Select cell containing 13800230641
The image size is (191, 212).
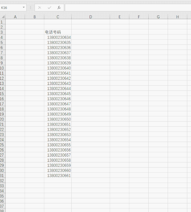point(58,73)
